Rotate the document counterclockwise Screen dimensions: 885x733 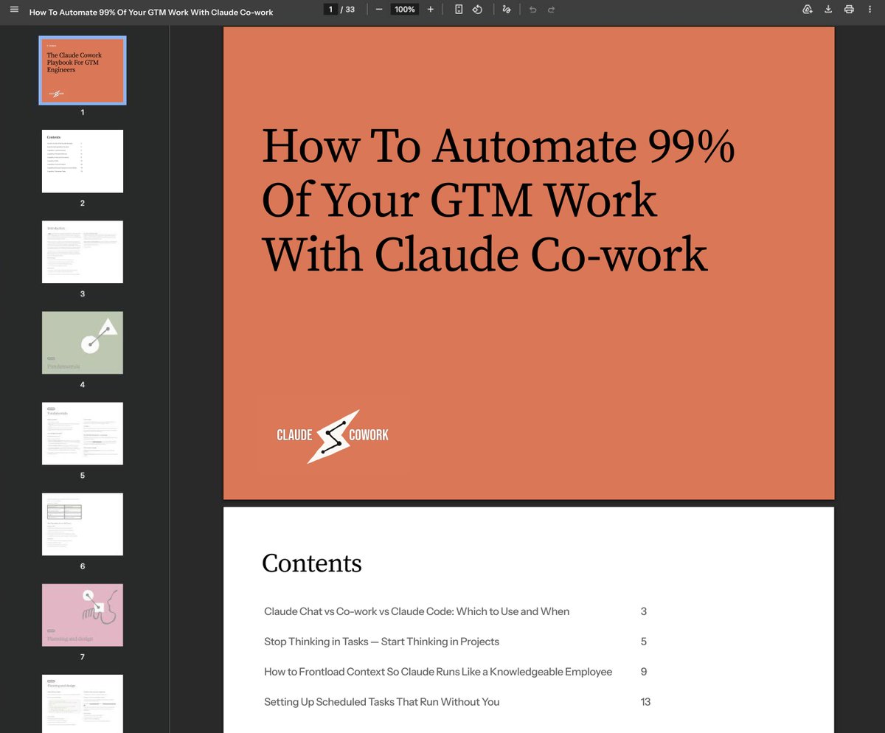pyautogui.click(x=477, y=10)
